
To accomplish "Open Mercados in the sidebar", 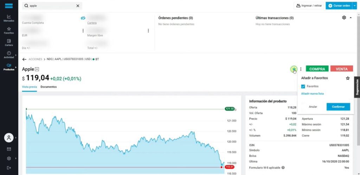I will (x=9, y=18).
